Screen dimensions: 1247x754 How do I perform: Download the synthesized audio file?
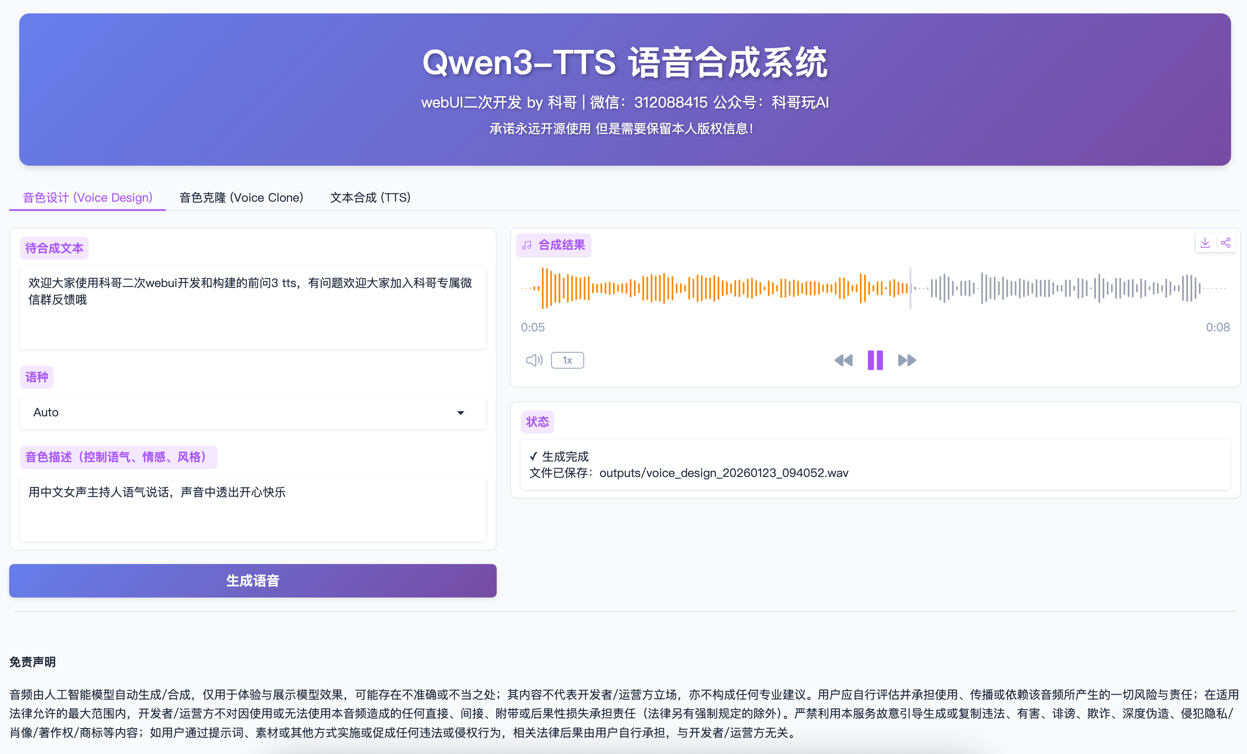coord(1205,243)
